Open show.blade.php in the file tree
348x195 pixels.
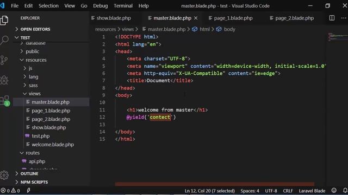click(x=49, y=127)
